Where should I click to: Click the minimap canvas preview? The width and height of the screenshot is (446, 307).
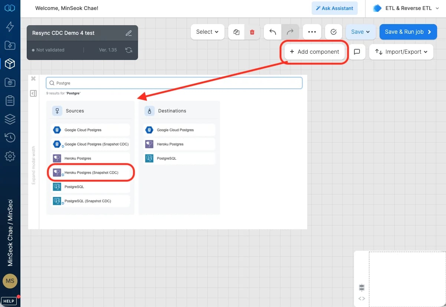coord(407,278)
